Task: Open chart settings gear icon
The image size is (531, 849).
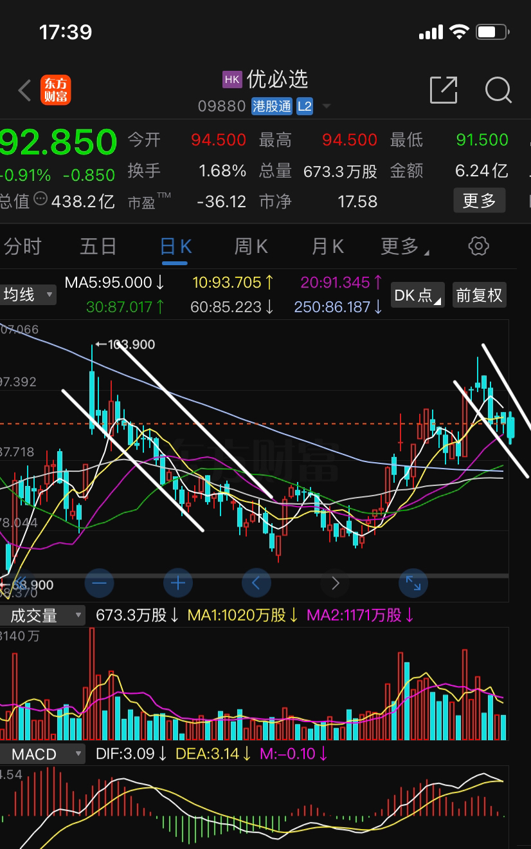Action: point(479,246)
